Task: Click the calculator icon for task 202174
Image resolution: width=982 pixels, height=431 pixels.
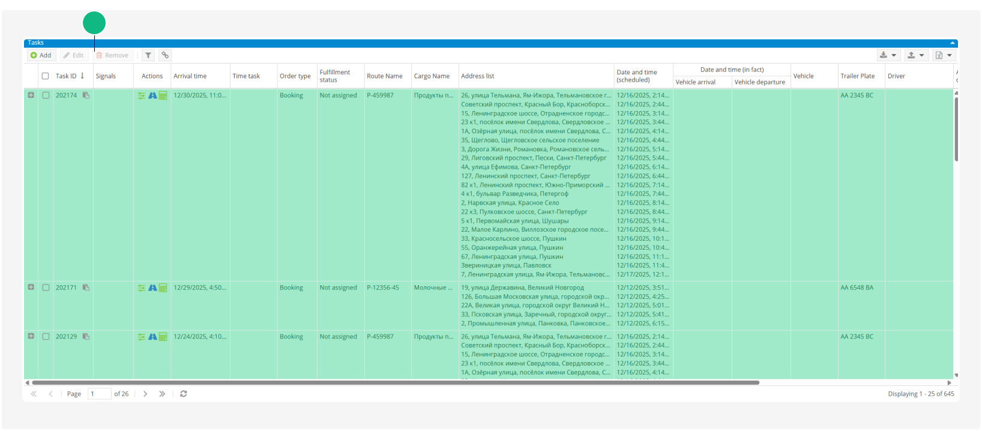Action: (x=163, y=95)
